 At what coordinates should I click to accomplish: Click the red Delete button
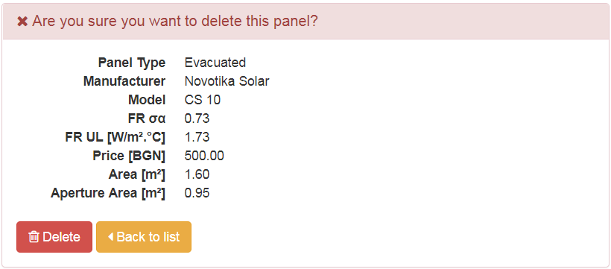[54, 237]
